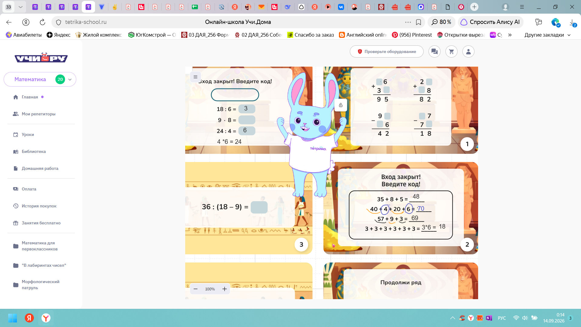Open the shopping cart icon
This screenshot has height=327, width=581.
451,51
